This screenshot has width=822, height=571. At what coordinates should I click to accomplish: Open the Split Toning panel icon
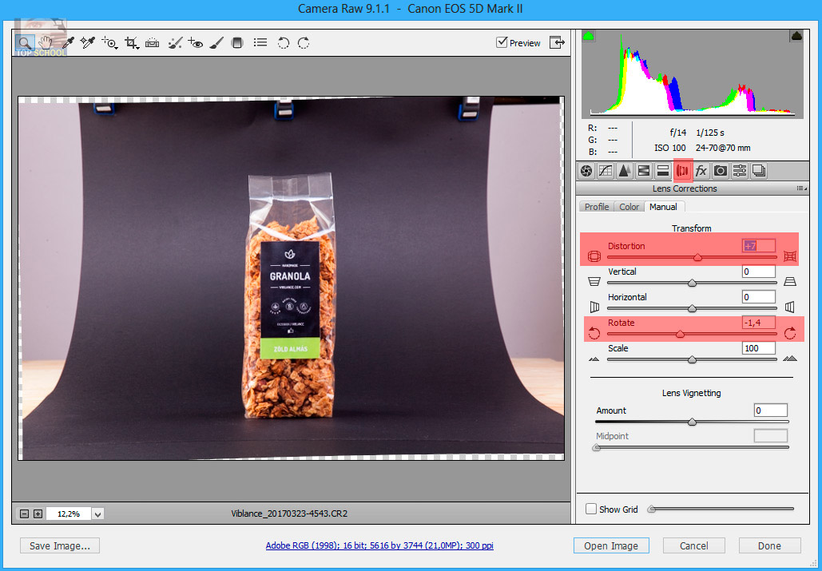(663, 171)
